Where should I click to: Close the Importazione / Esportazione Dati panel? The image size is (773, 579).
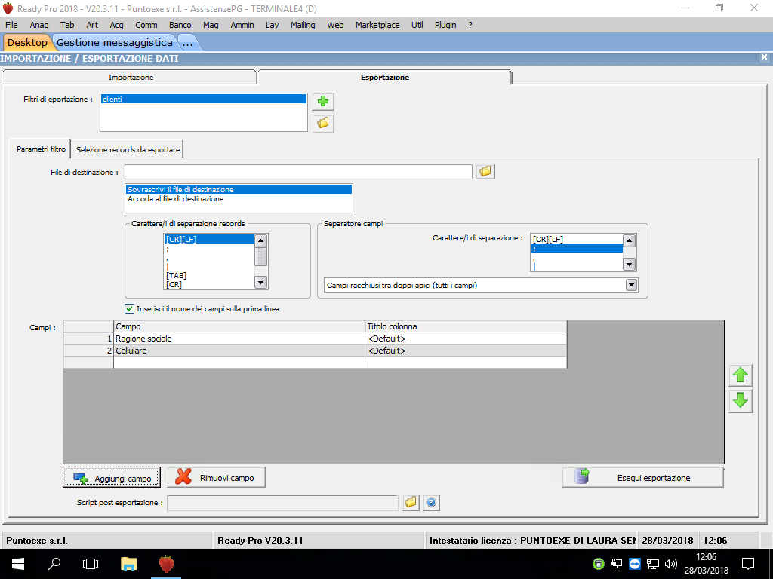click(764, 57)
